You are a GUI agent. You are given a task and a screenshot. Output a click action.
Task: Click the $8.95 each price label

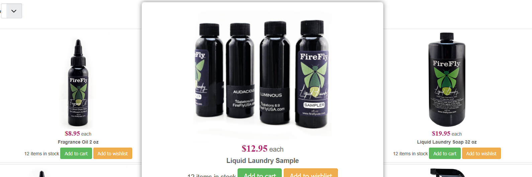tap(78, 134)
